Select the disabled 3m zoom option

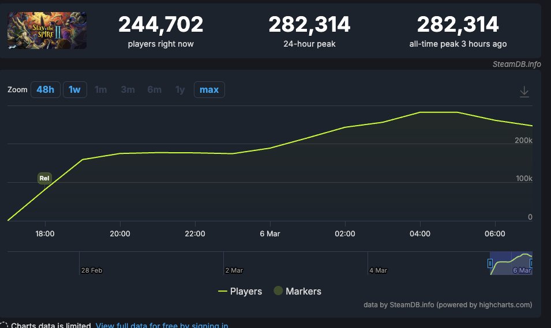[x=128, y=89]
